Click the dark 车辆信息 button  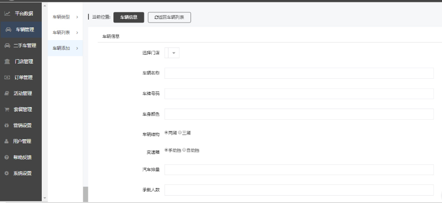(x=129, y=17)
